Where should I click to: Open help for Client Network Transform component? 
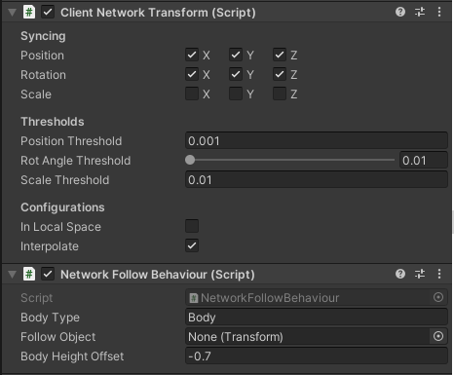tap(400, 13)
